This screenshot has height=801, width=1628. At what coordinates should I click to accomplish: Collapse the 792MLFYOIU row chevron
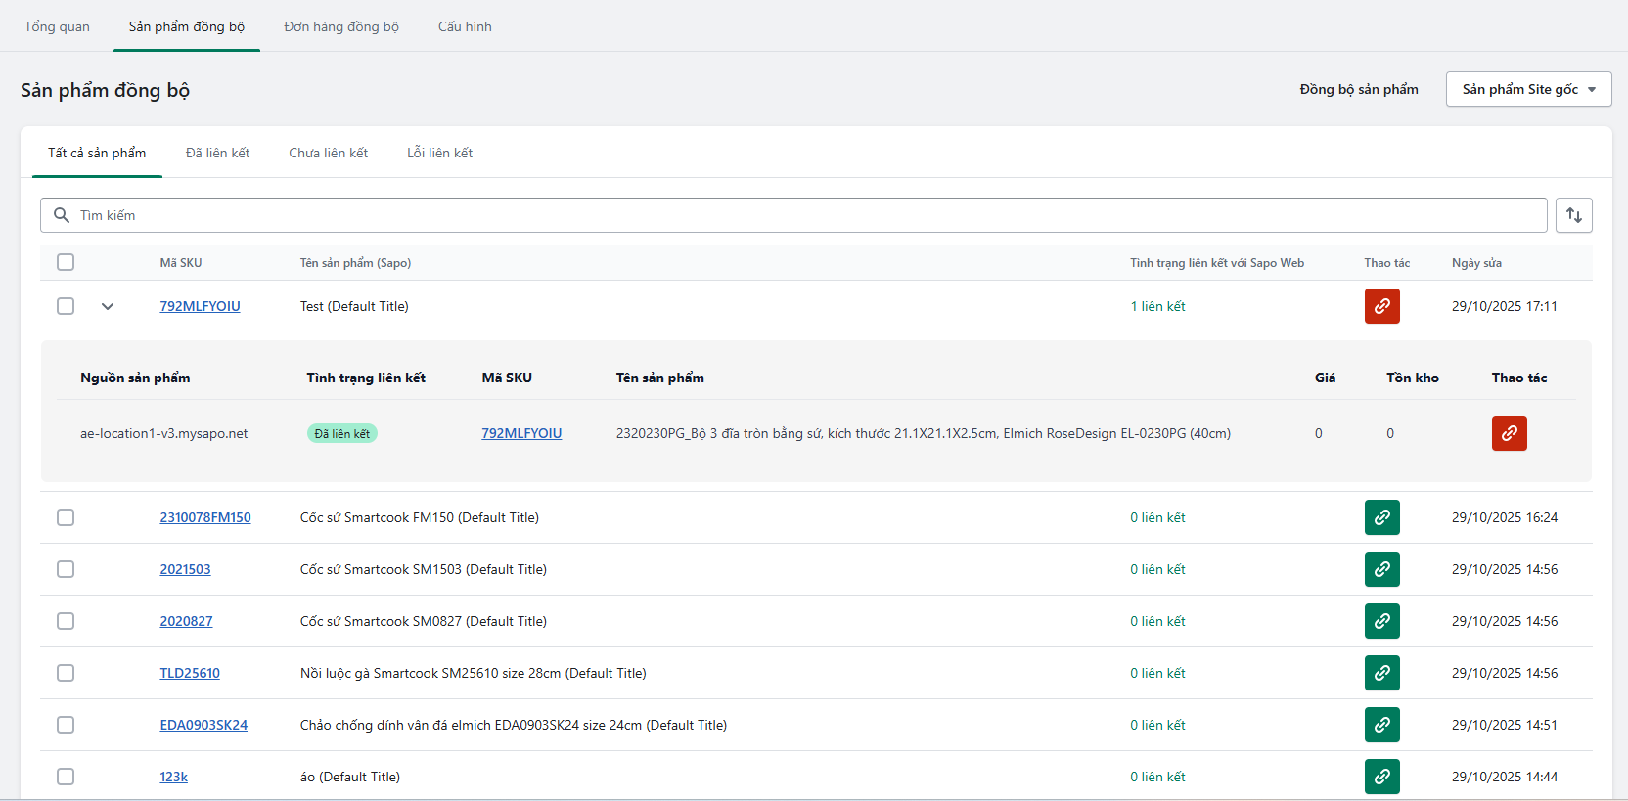[108, 306]
